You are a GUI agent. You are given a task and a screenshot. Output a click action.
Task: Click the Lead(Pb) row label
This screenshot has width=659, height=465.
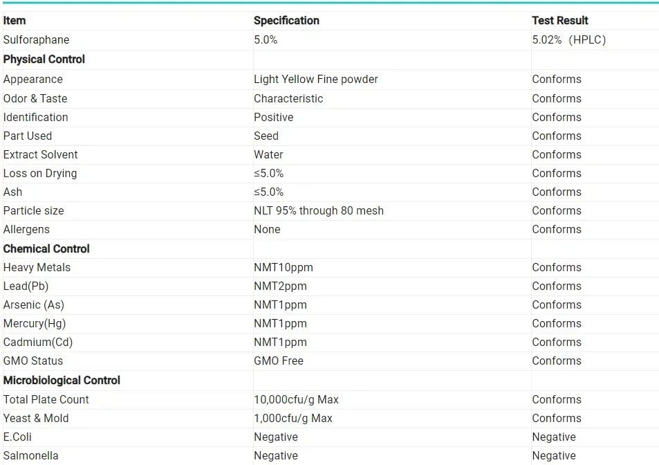(26, 286)
